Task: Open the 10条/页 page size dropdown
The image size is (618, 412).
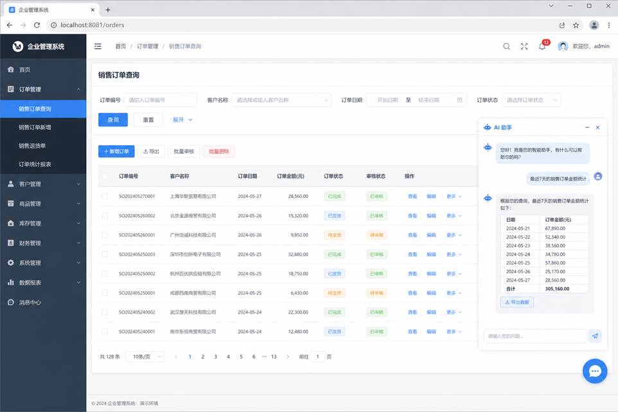Action: (x=145, y=357)
